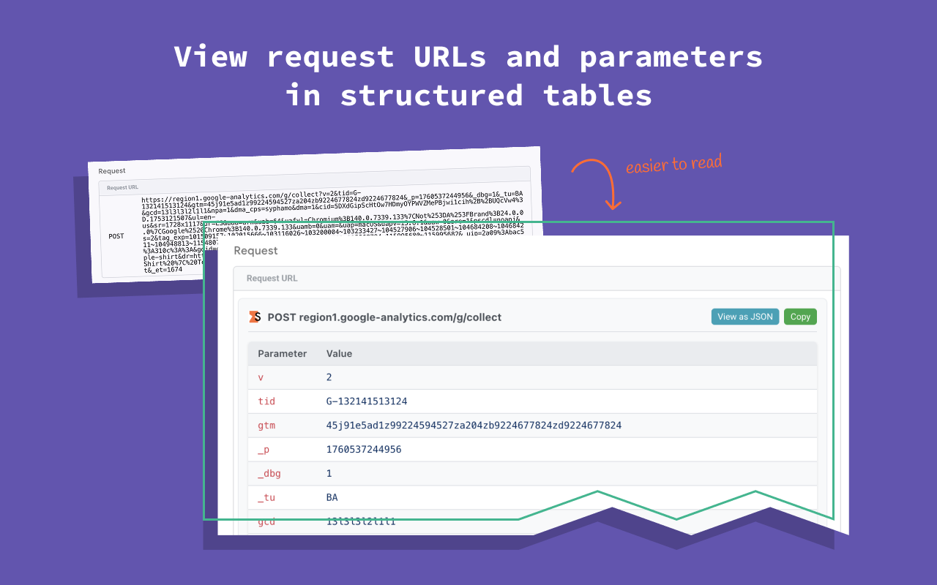This screenshot has width=937, height=585.
Task: Select the '_tu' parameter name
Action: coord(266,498)
